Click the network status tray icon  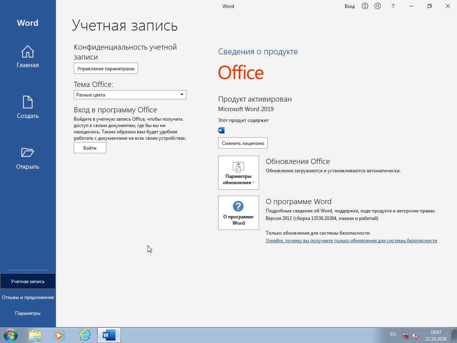[405, 335]
